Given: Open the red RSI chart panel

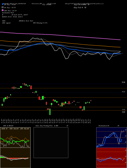Looking at the screenshot, I should 112,158.
